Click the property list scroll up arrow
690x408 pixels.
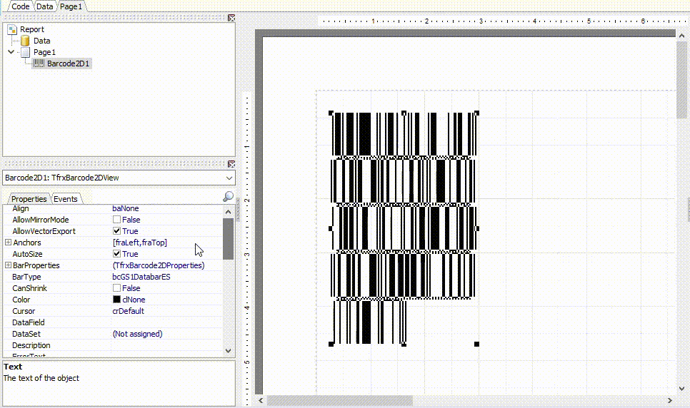click(x=228, y=211)
